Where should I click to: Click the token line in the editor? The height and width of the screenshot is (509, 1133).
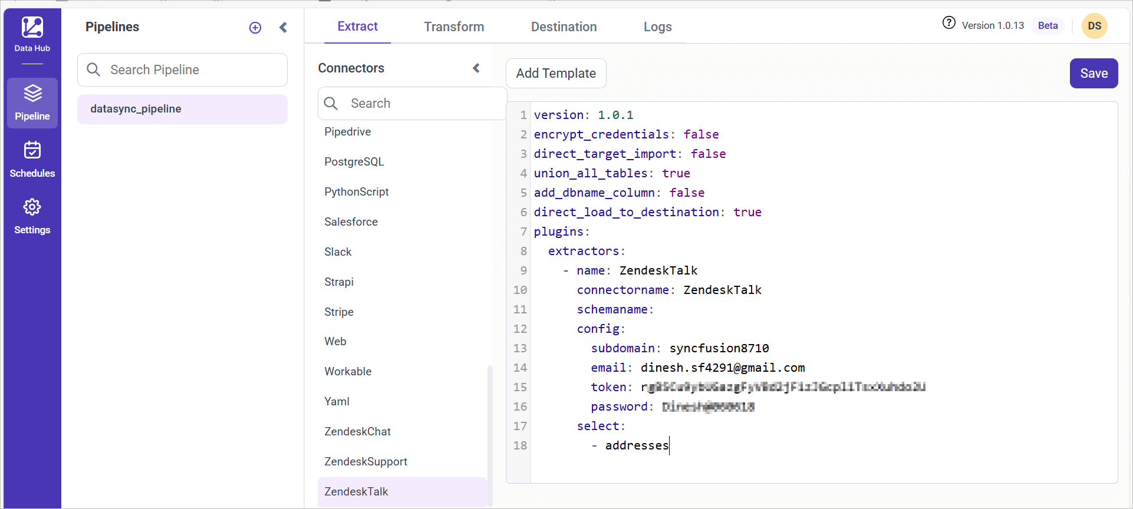(x=758, y=387)
